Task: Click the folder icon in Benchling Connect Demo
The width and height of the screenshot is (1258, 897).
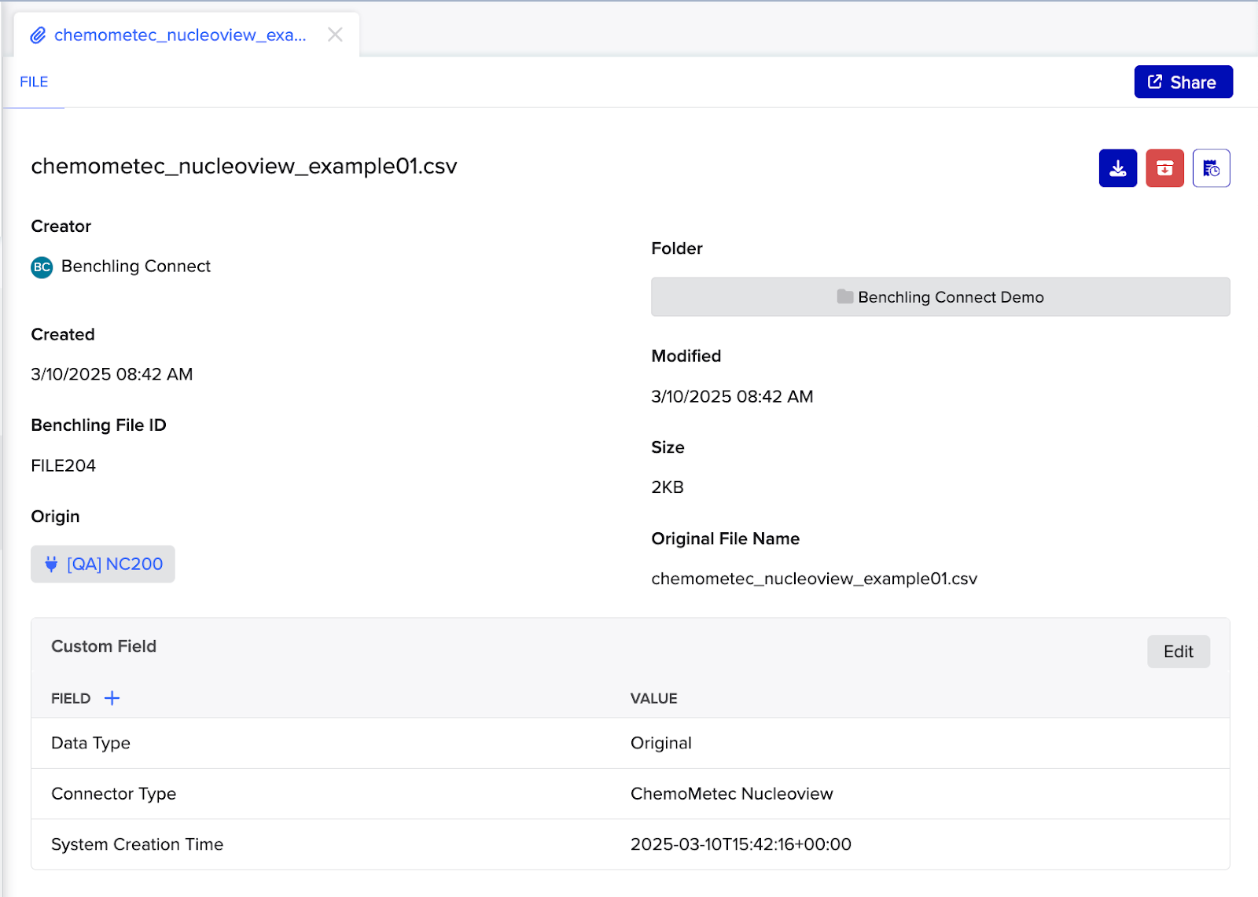Action: pos(845,296)
